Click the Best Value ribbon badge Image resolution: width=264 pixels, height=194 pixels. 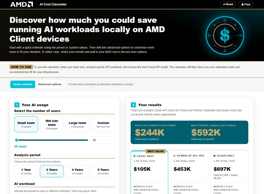pos(155,151)
